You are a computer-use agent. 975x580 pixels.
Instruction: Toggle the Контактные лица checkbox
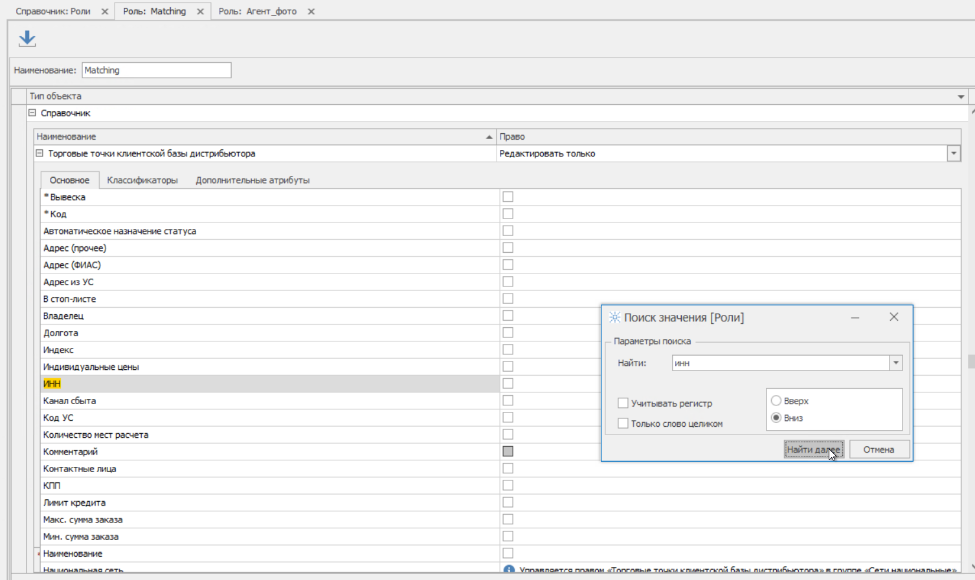pyautogui.click(x=508, y=468)
